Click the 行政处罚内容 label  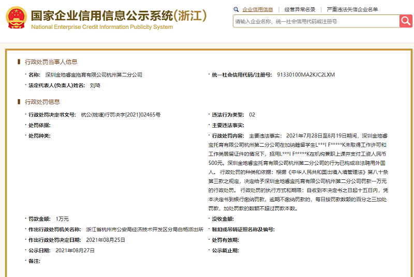[x=228, y=136]
